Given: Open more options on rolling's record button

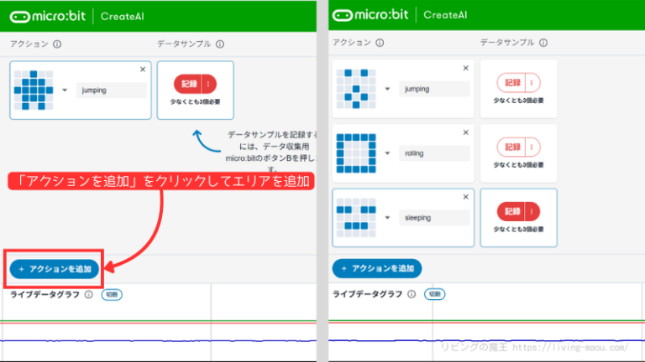Looking at the screenshot, I should pyautogui.click(x=531, y=147).
